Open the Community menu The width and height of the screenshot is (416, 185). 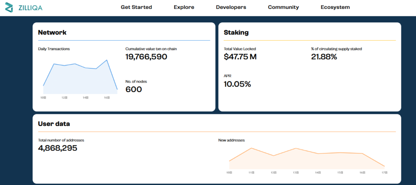point(283,7)
